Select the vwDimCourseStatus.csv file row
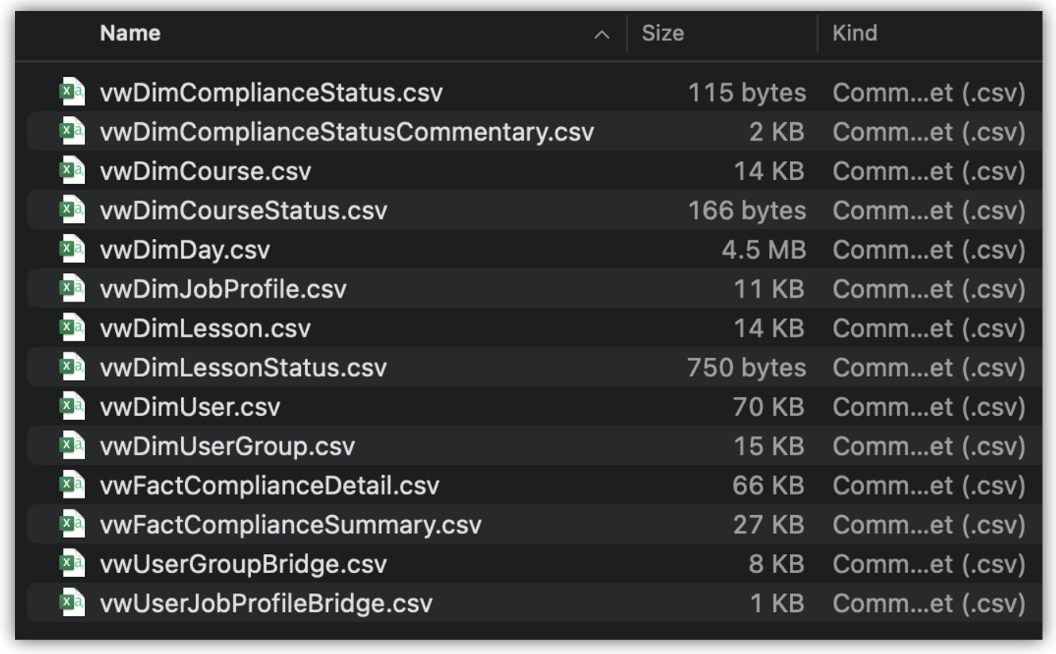 (243, 210)
